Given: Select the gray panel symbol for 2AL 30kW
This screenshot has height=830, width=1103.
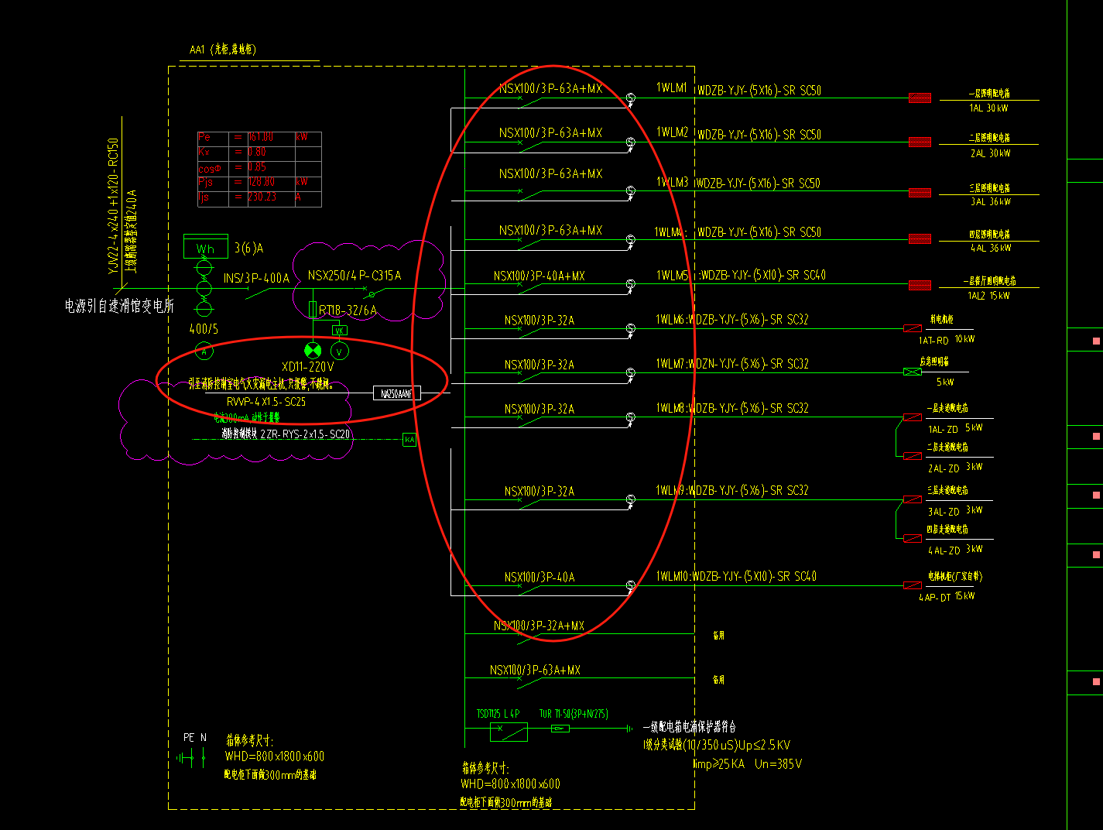Looking at the screenshot, I should click(x=920, y=142).
